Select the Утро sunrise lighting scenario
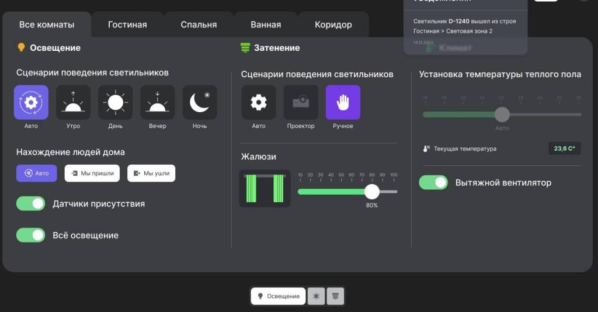 (x=73, y=102)
